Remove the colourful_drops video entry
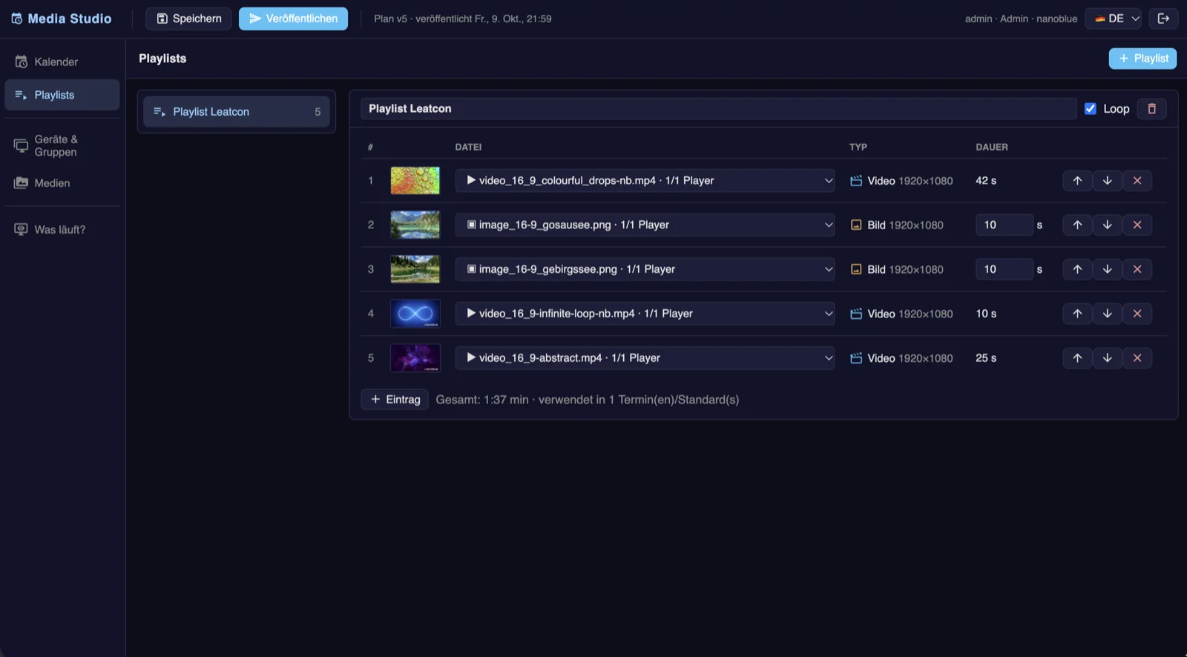The image size is (1187, 657). click(x=1137, y=180)
